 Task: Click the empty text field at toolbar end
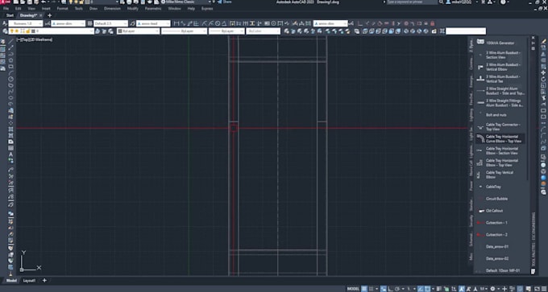coord(466,31)
